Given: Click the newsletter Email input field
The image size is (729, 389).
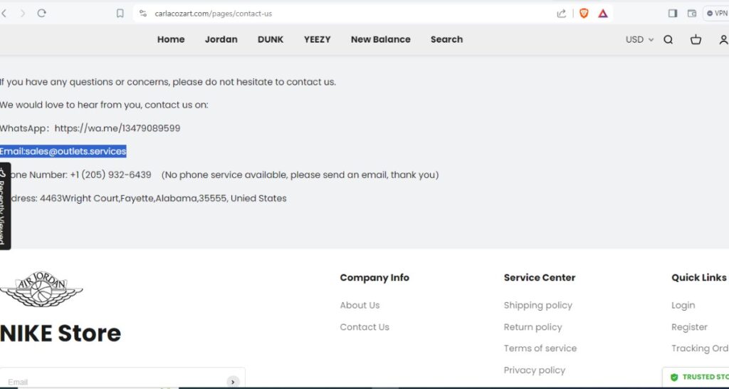Looking at the screenshot, I should [x=114, y=381].
